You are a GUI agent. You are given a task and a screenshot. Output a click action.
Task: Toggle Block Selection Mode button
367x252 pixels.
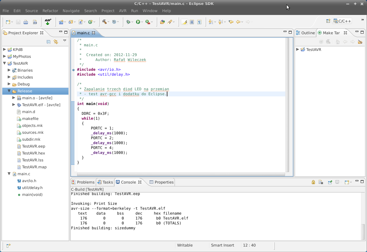192,22
